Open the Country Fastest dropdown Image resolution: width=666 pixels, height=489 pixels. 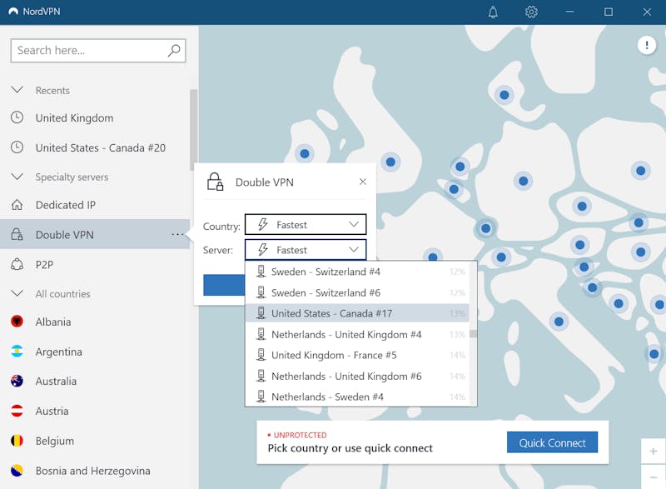(306, 224)
